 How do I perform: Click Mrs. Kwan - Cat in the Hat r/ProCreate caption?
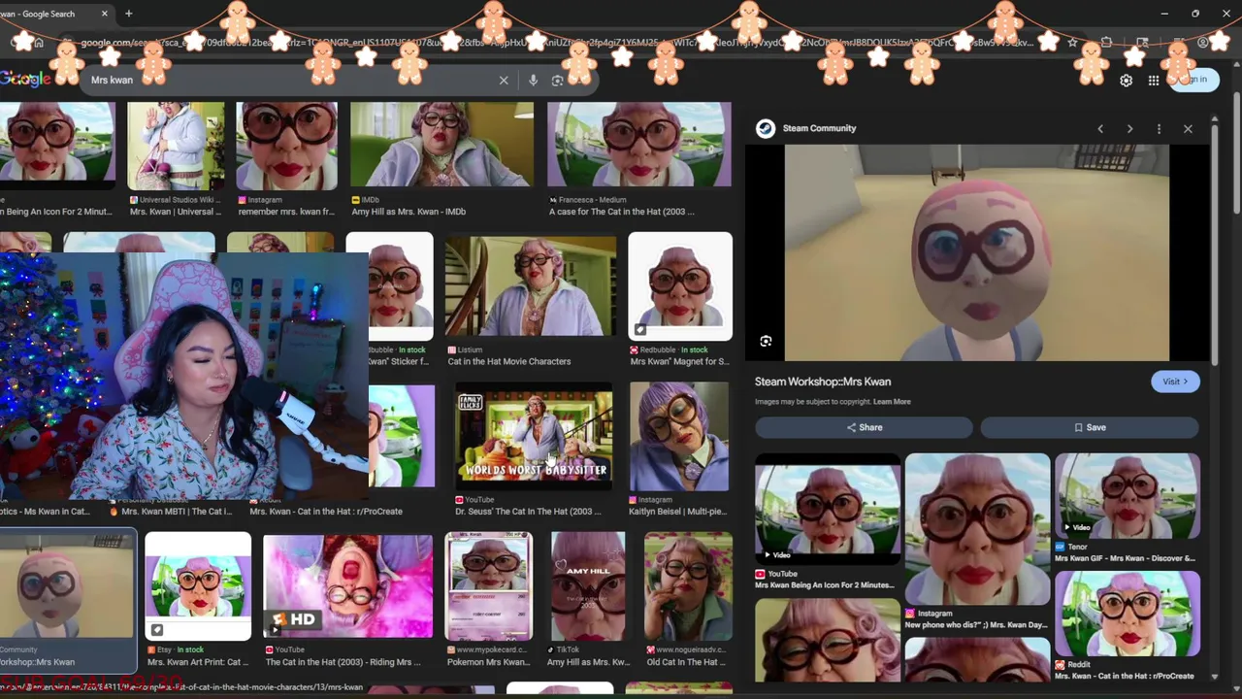point(326,512)
